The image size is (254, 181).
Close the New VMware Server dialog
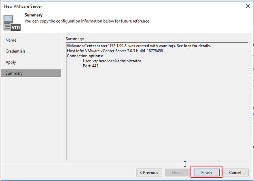coord(248,6)
